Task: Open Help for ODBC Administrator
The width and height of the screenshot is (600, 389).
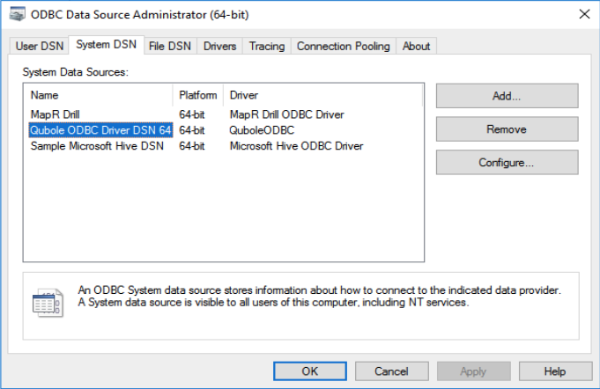Action: pyautogui.click(x=555, y=371)
